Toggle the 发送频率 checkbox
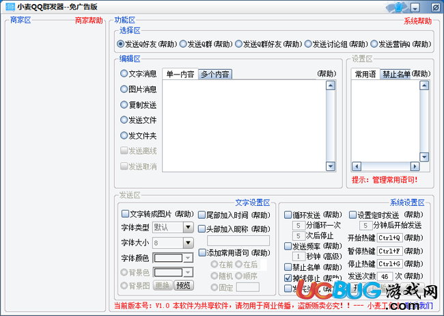444x316 pixels. pos(288,246)
